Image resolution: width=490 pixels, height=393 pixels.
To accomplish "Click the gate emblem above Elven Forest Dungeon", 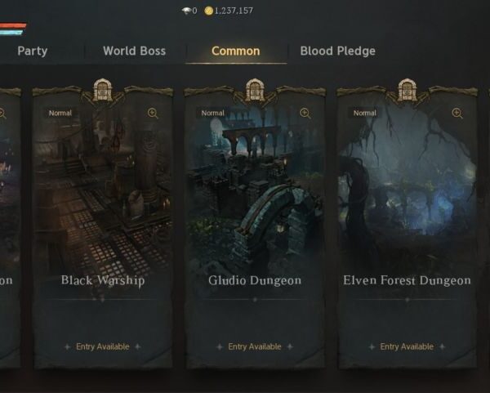I will pos(407,90).
